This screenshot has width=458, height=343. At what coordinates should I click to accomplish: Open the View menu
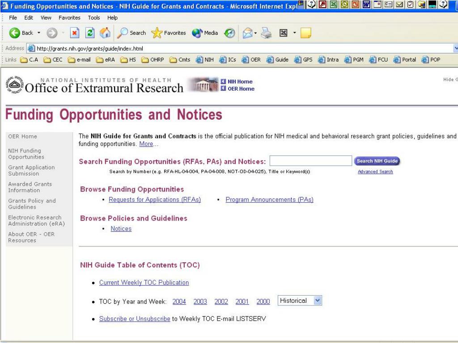pos(46,18)
